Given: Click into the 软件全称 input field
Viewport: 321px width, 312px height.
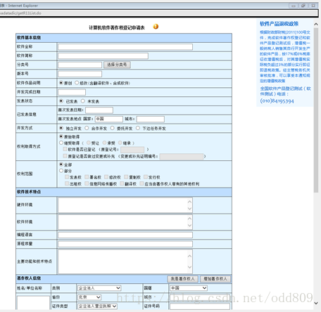Looking at the screenshot, I should click(125, 47).
